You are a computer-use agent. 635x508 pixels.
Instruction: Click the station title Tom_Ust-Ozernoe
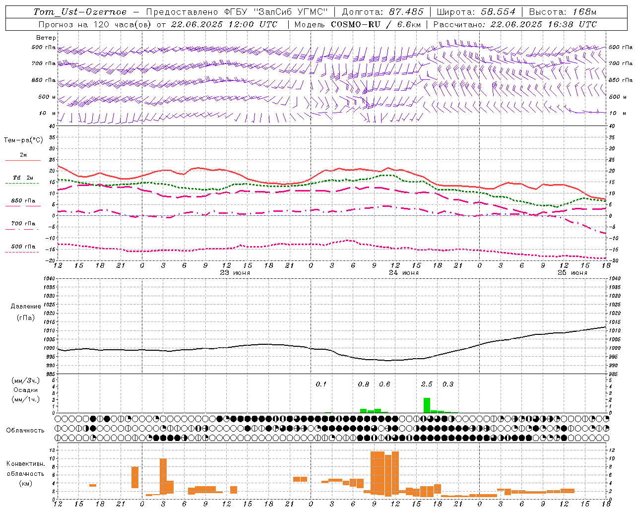coord(80,12)
